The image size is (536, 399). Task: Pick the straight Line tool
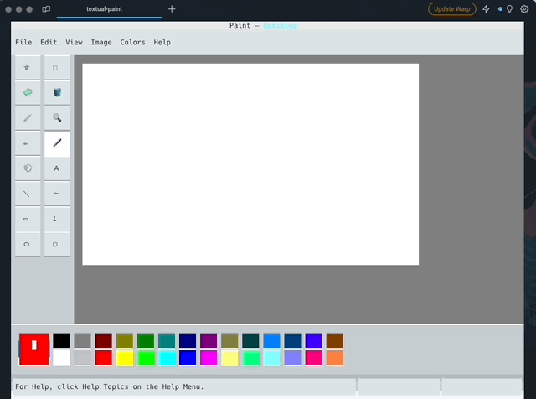click(x=27, y=194)
